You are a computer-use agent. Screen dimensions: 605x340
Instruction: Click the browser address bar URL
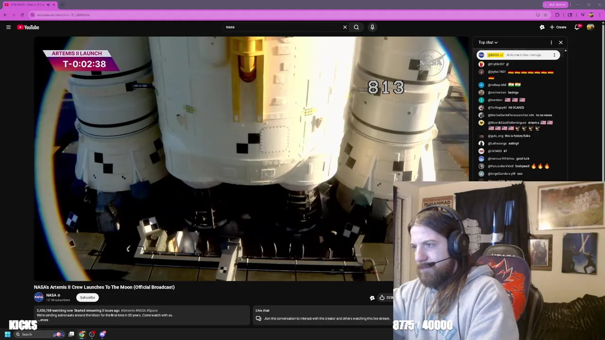[x=63, y=15]
